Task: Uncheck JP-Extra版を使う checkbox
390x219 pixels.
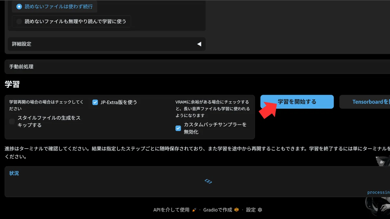Action: tap(95, 102)
